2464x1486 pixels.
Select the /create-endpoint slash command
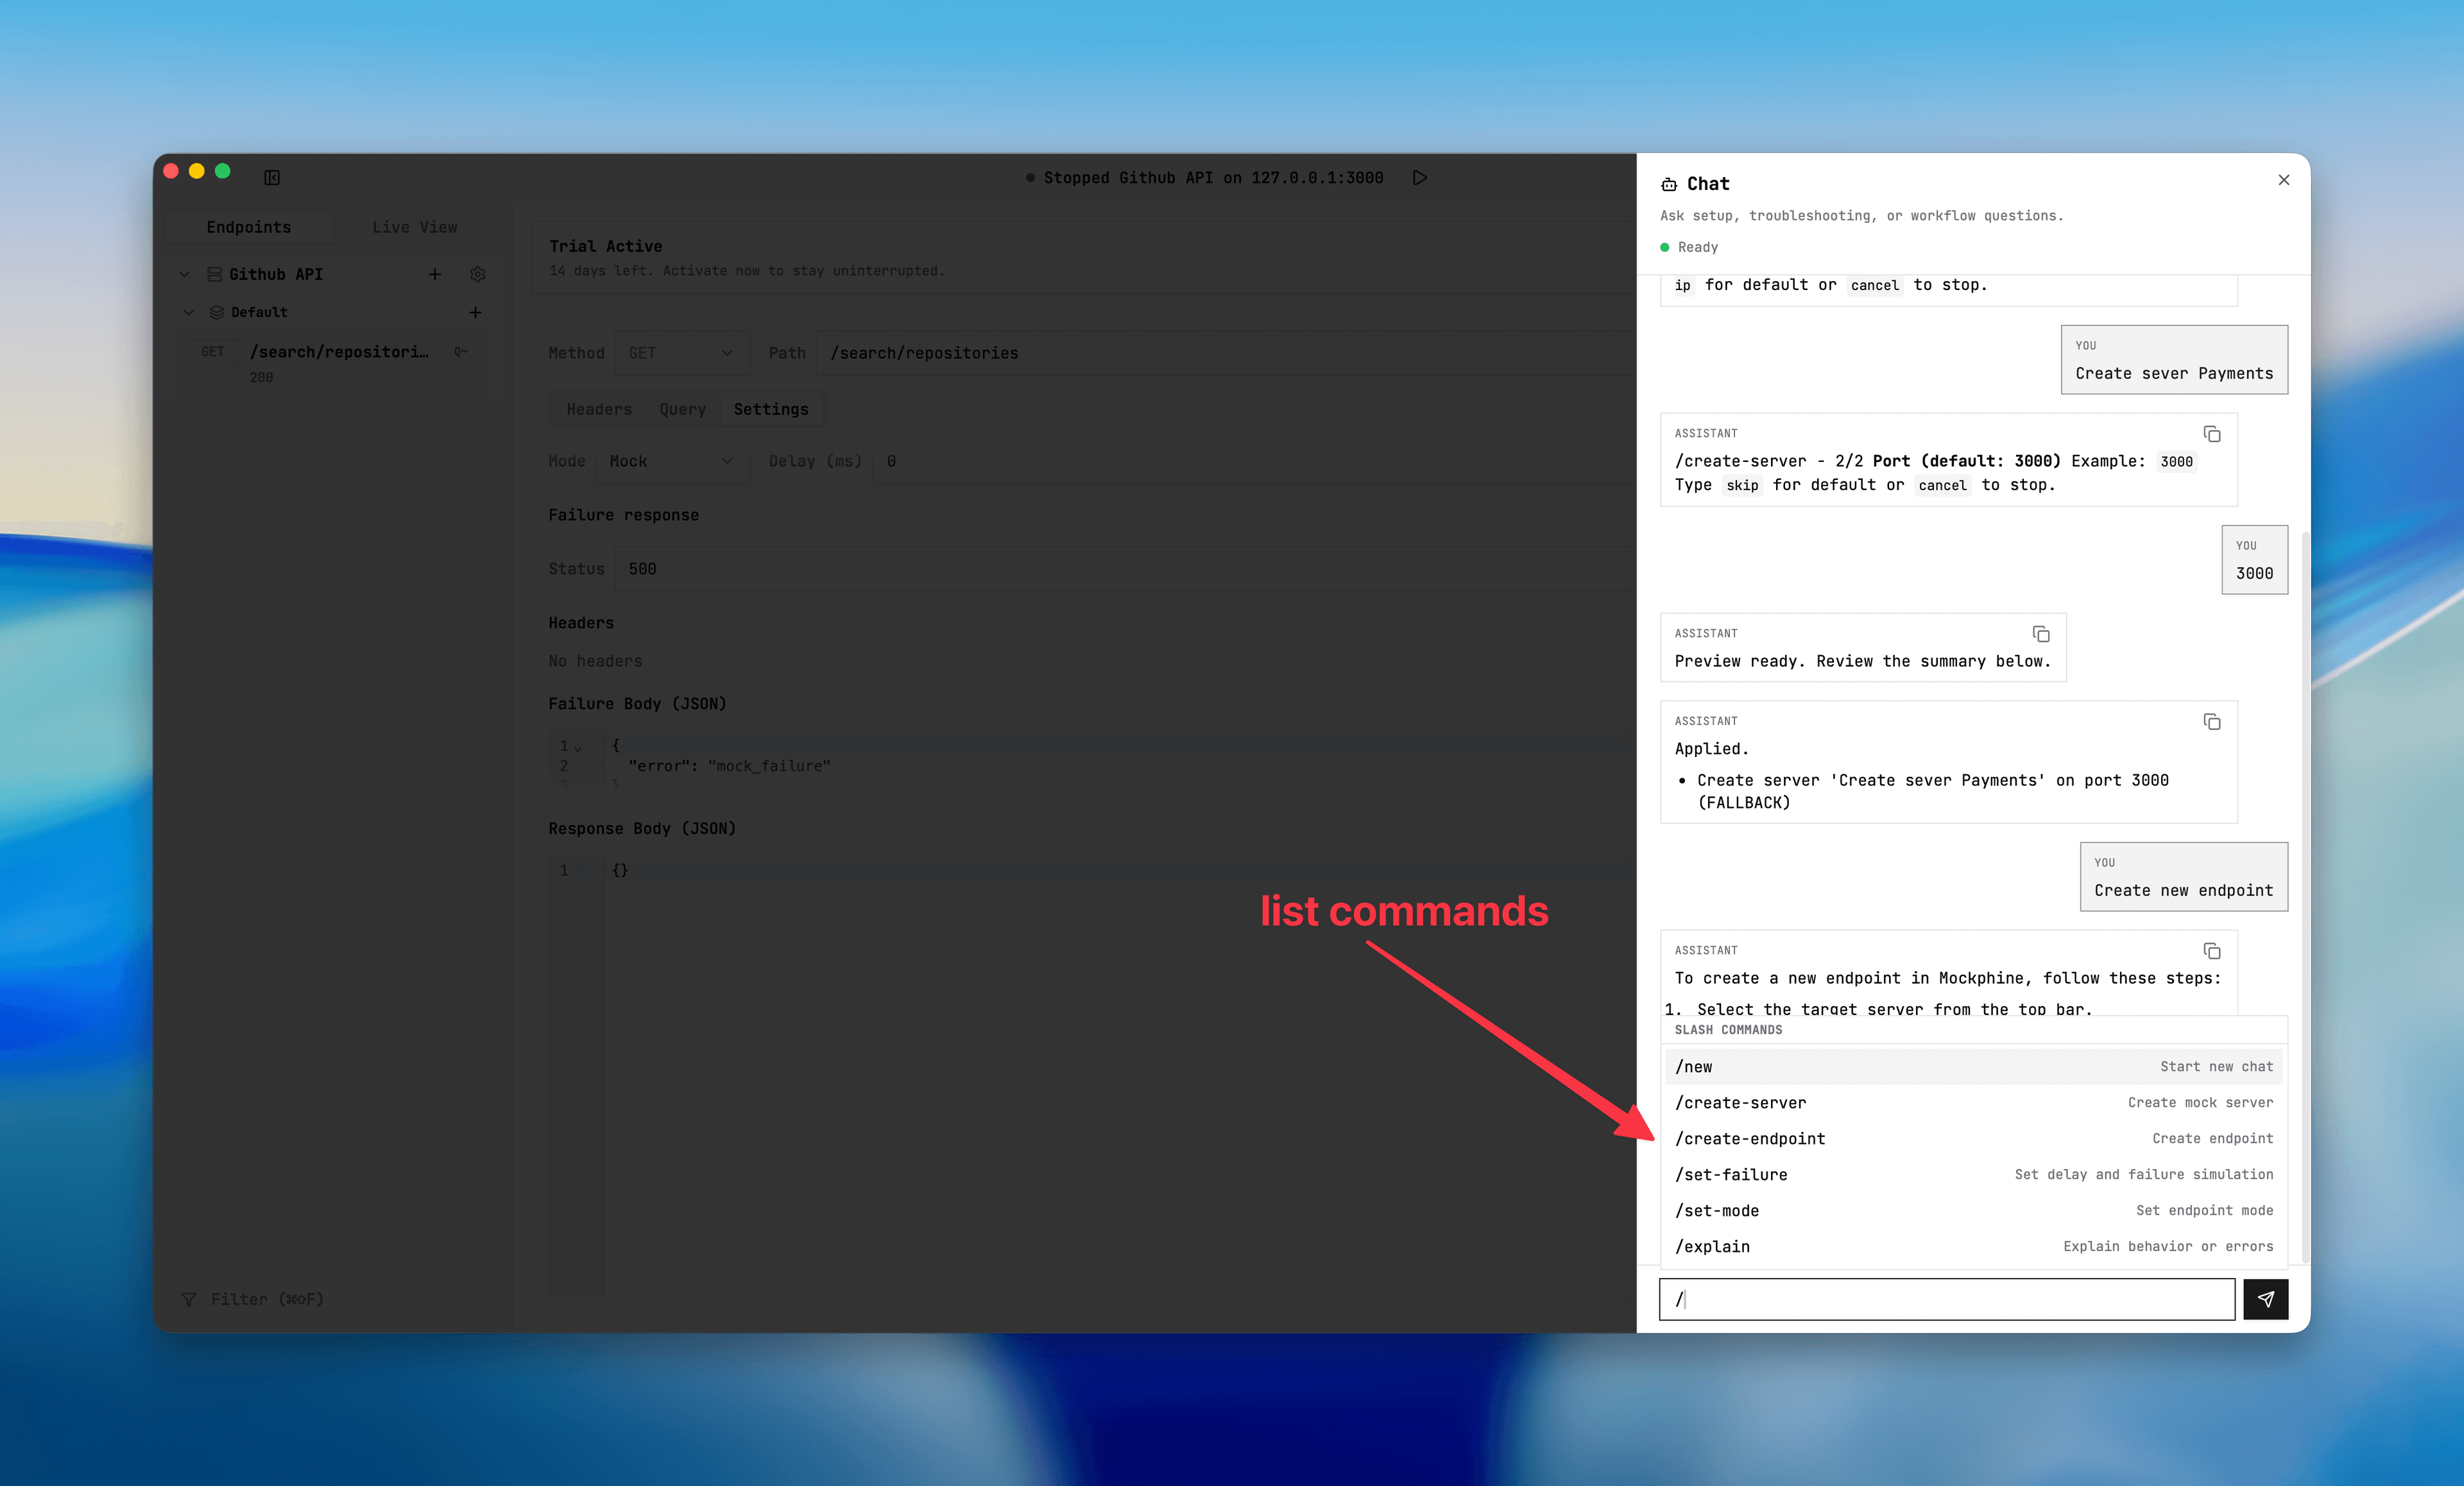pos(1750,1138)
